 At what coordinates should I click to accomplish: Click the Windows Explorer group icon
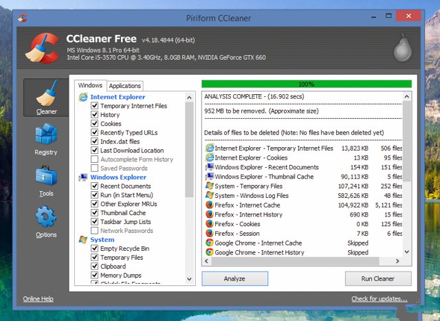[x=83, y=177]
